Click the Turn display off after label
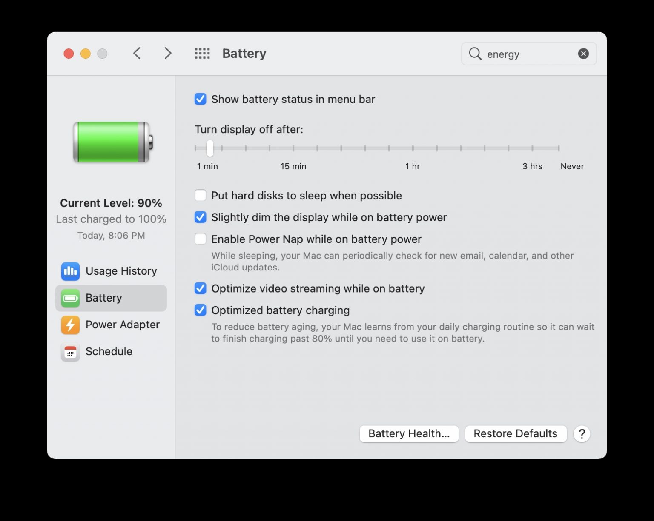The height and width of the screenshot is (521, 654). point(249,129)
